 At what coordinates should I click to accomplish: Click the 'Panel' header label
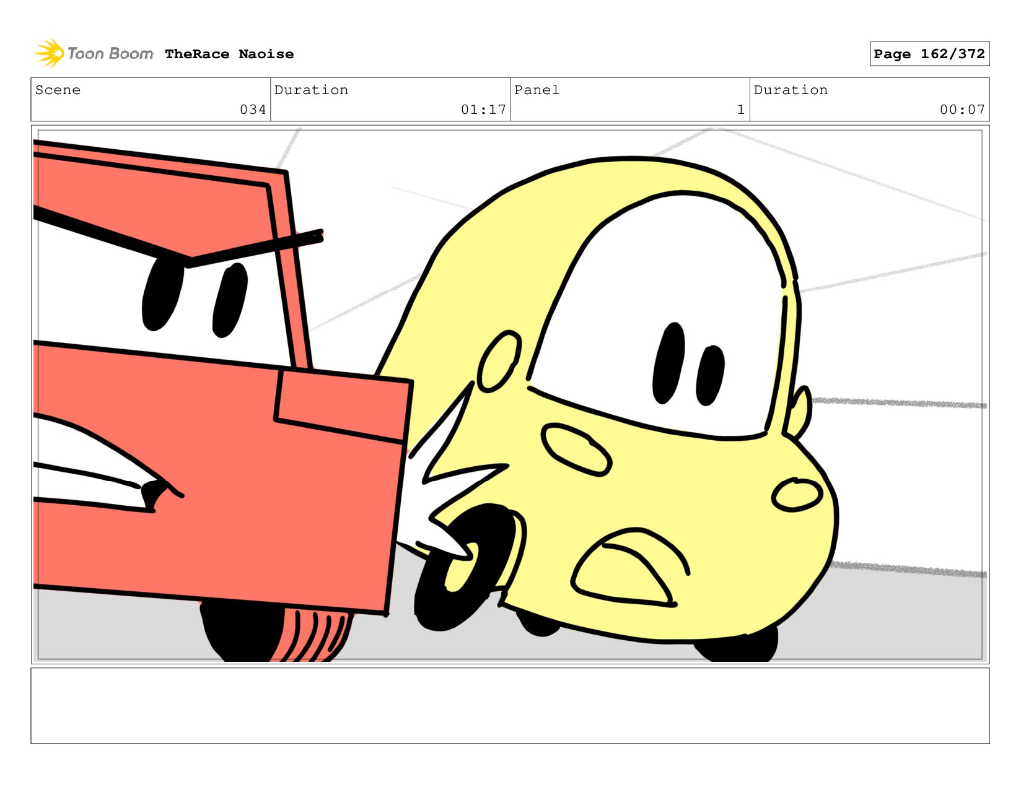tap(537, 90)
